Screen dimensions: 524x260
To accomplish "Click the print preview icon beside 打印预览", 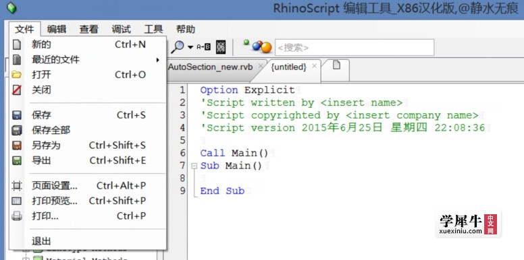I will coord(17,201).
